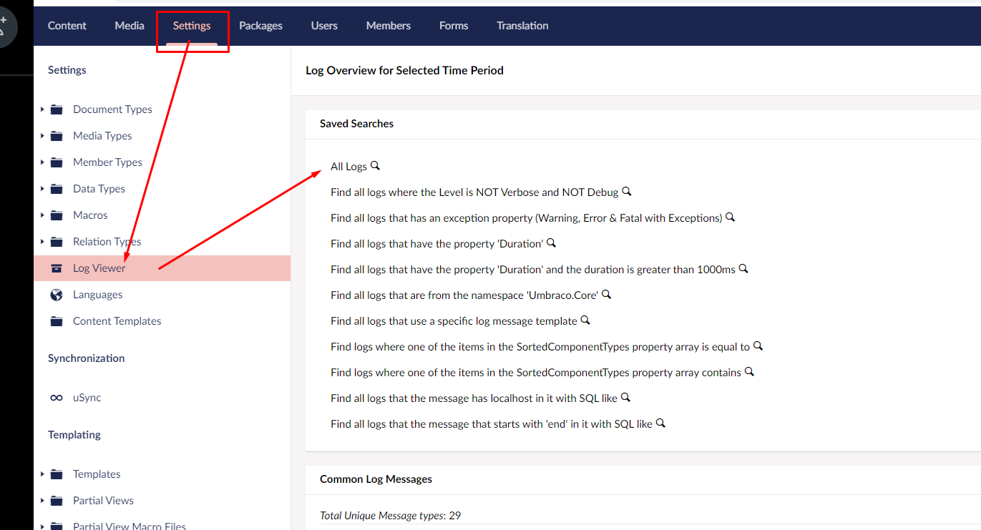Viewport: 981px width, 530px height.
Task: Open the NOT Verbose and NOT Debug search
Action: click(474, 192)
